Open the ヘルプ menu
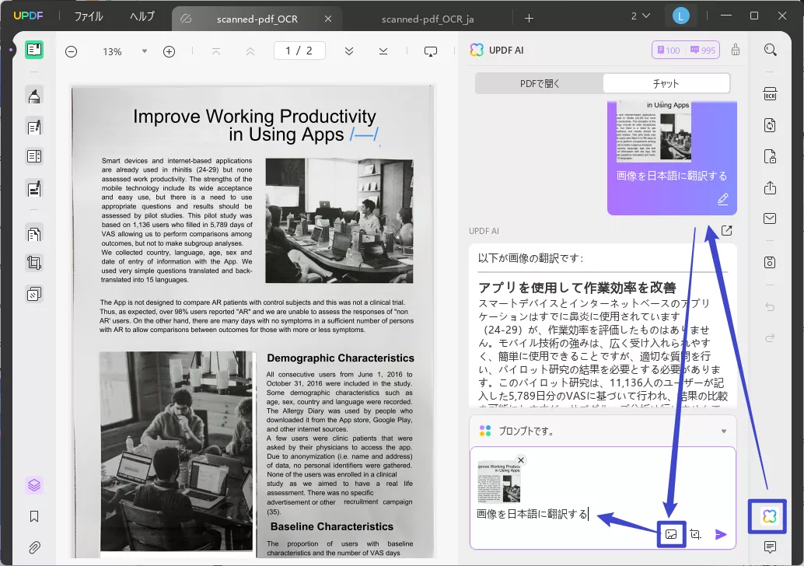 click(x=142, y=16)
